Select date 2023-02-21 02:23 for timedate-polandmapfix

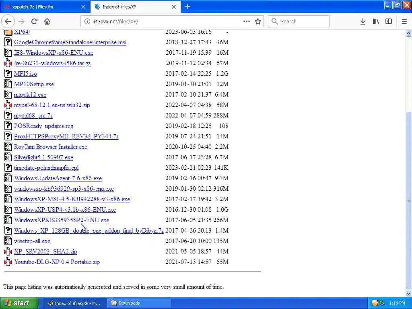click(x=188, y=168)
